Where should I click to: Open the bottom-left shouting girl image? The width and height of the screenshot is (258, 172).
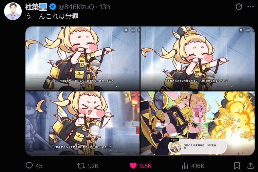pos(82,123)
